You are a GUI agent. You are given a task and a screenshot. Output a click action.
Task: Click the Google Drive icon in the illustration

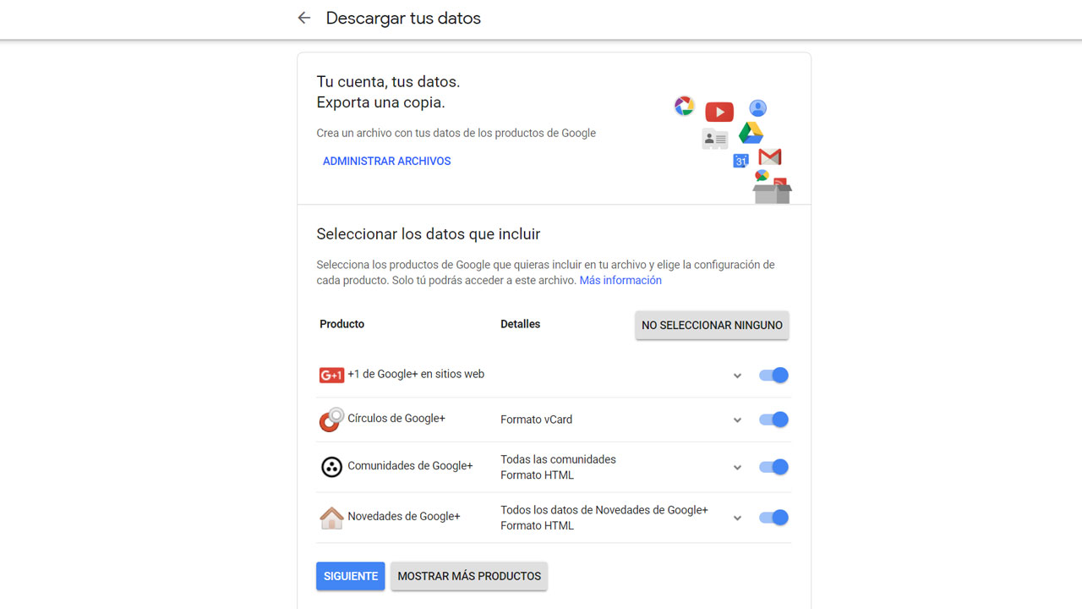(x=751, y=133)
